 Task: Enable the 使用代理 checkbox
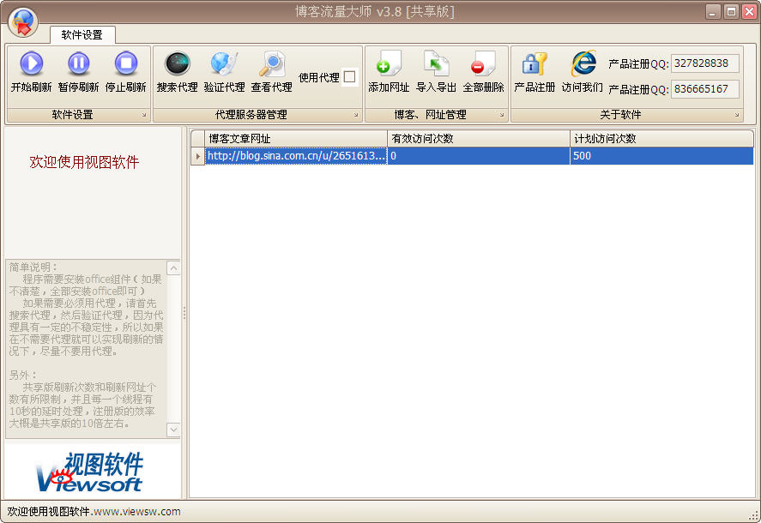[349, 76]
